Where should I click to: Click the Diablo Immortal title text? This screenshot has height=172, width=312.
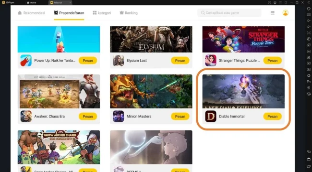pyautogui.click(x=232, y=116)
